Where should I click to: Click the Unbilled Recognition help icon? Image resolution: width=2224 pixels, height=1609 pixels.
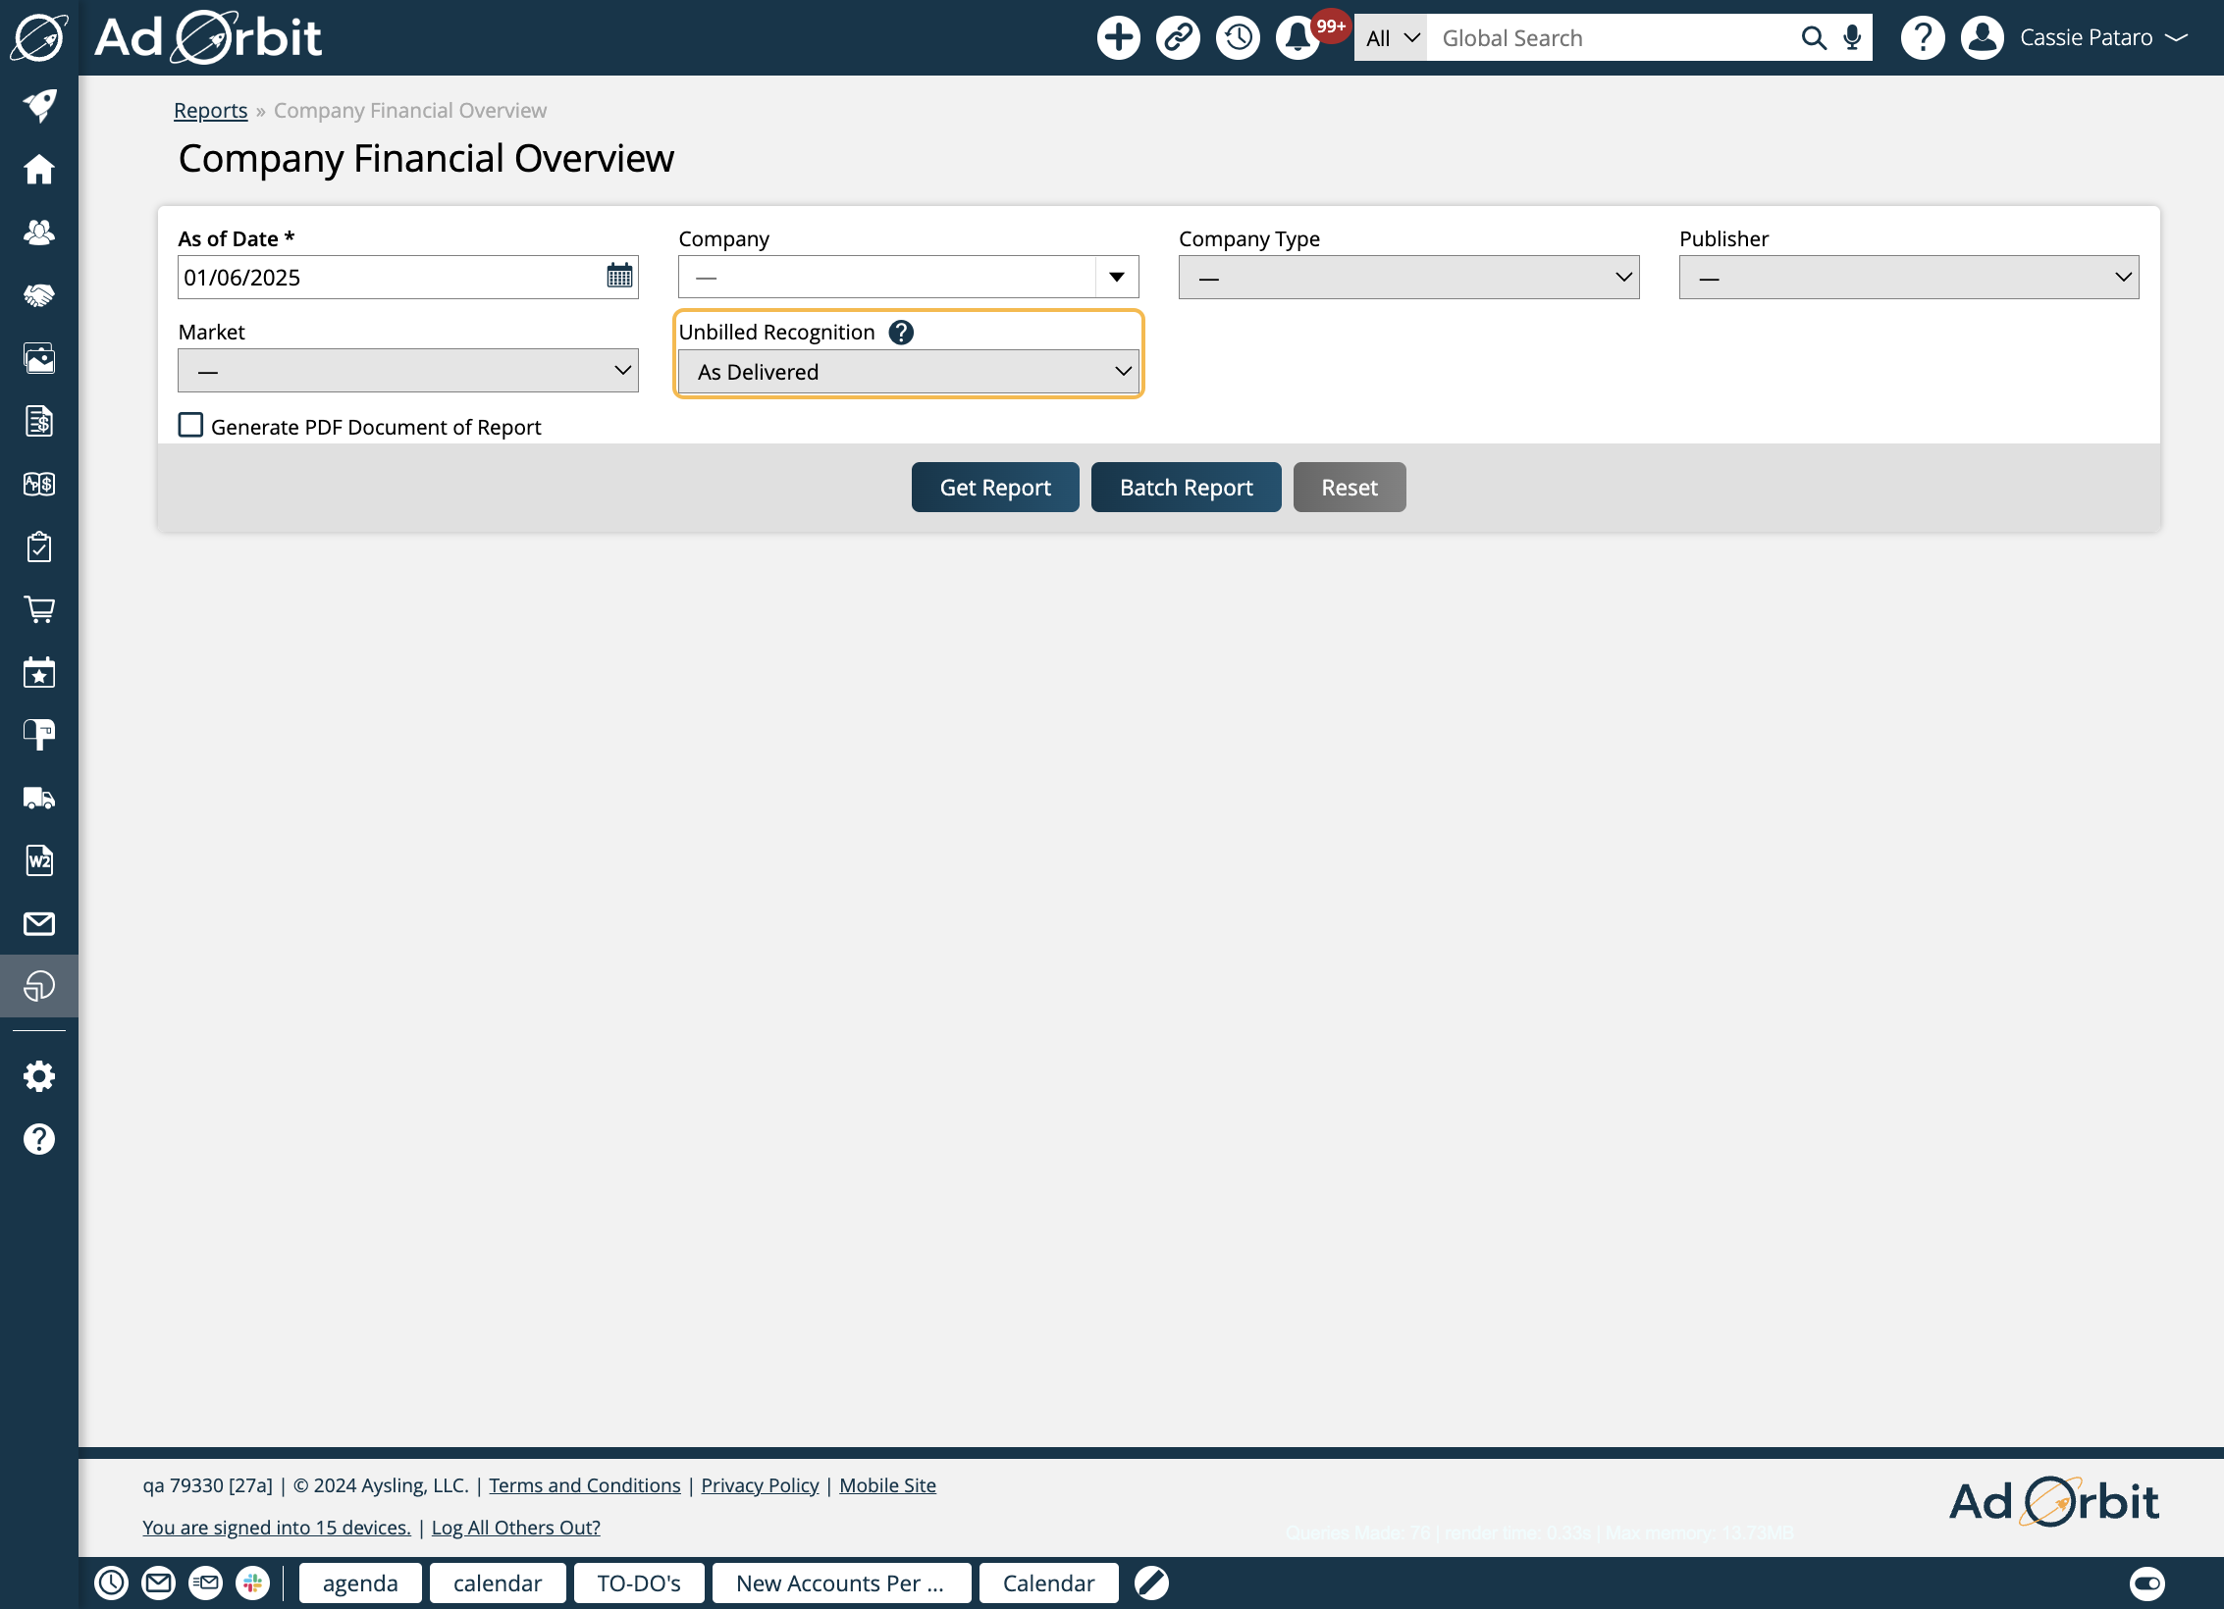(x=900, y=333)
